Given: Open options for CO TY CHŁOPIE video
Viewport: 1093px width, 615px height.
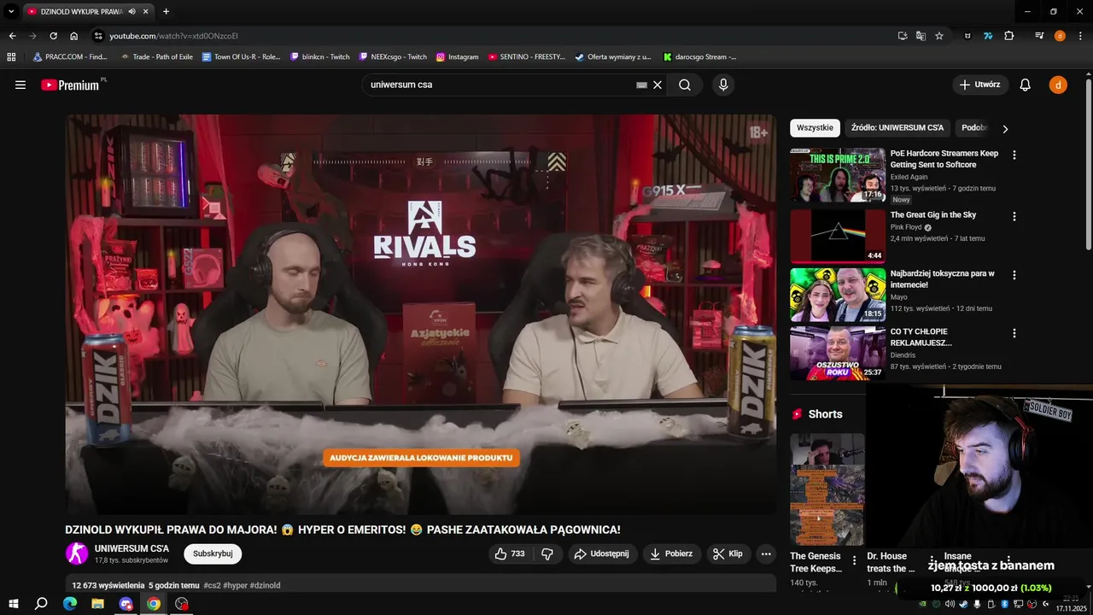Looking at the screenshot, I should click(1014, 333).
